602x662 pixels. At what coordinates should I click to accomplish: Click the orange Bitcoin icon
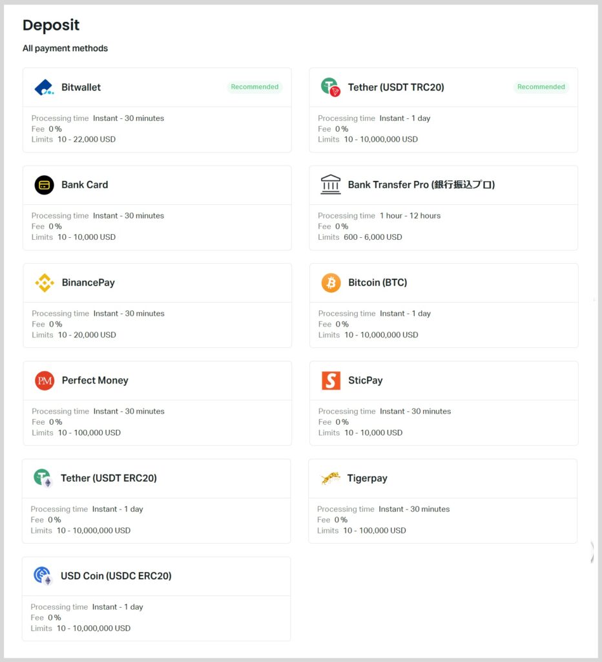point(331,283)
